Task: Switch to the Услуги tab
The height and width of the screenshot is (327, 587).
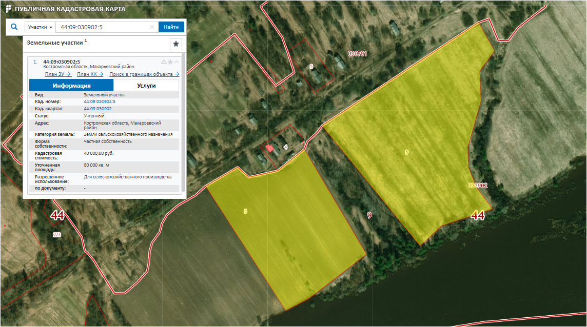Action: point(146,85)
